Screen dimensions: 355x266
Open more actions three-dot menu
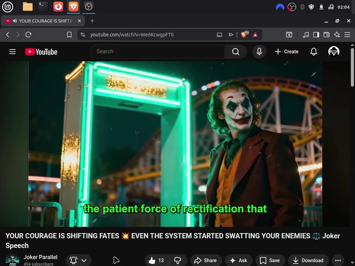click(338, 260)
